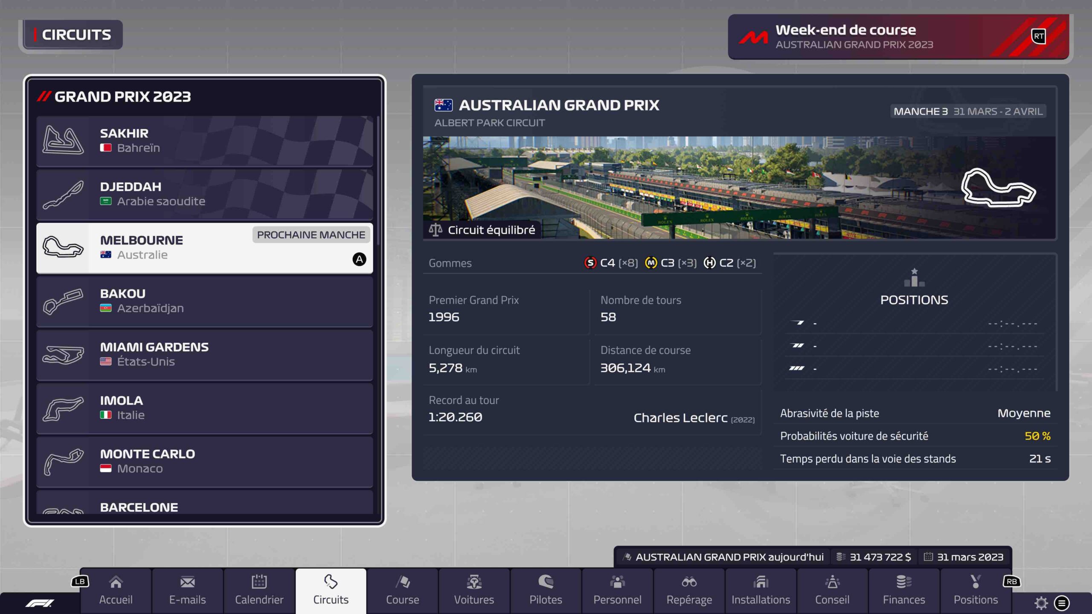Viewport: 1092px width, 614px height.
Task: Click the Positions panel header
Action: [x=914, y=300]
